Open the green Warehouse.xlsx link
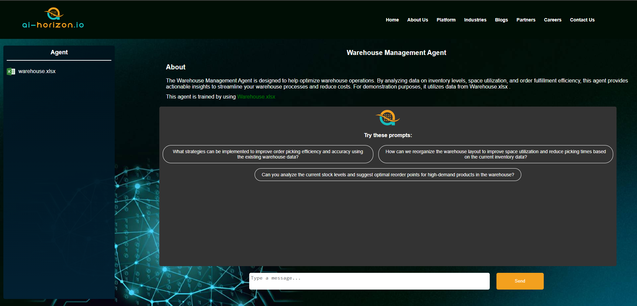This screenshot has height=306, width=637. point(256,97)
